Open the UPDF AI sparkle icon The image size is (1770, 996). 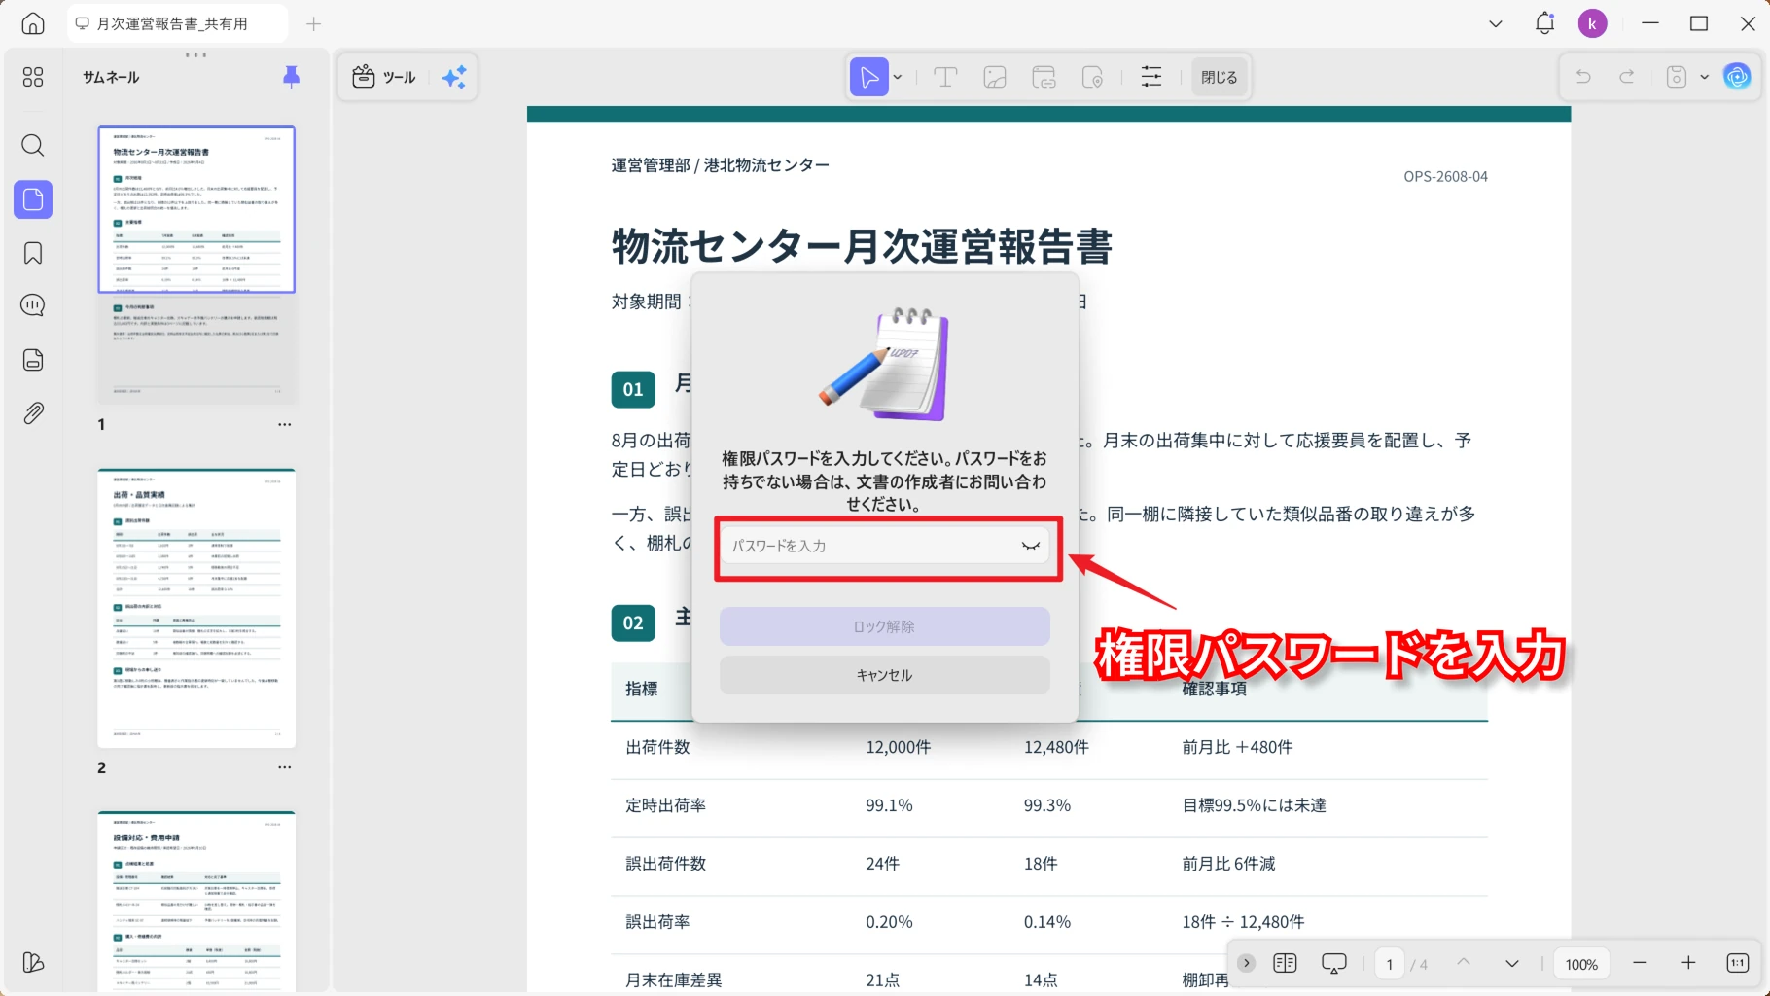pyautogui.click(x=454, y=77)
